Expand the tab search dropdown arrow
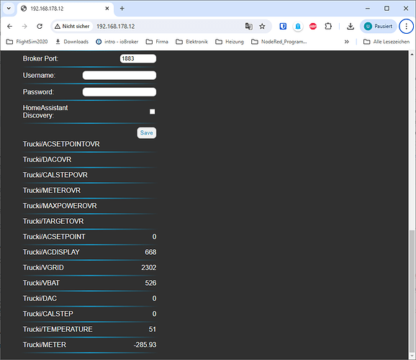Image resolution: width=416 pixels, height=360 pixels. (x=9, y=9)
